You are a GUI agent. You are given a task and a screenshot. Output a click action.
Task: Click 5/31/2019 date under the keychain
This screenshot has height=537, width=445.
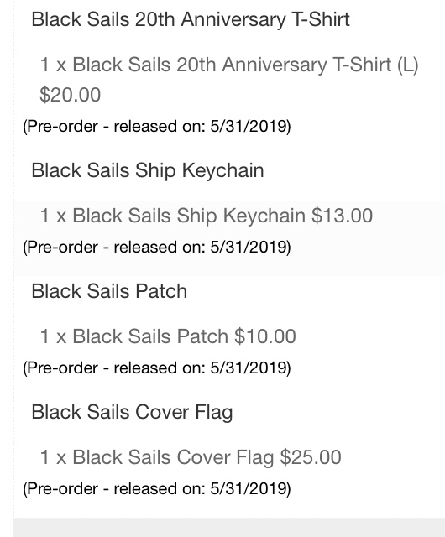tap(250, 248)
